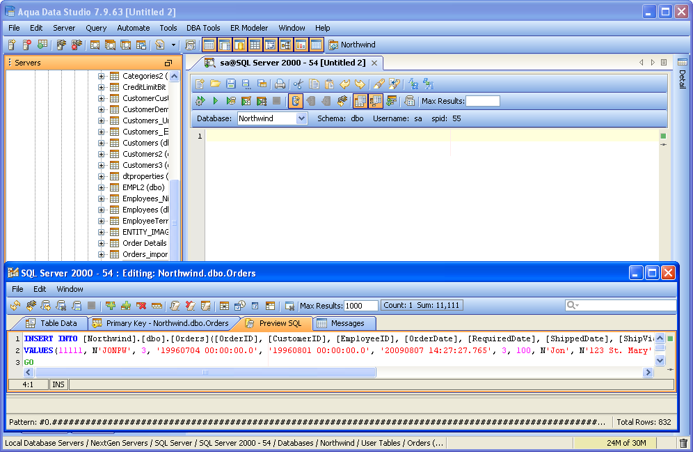The width and height of the screenshot is (693, 452).
Task: Click the Print icon in query toolbar
Action: pyautogui.click(x=280, y=84)
